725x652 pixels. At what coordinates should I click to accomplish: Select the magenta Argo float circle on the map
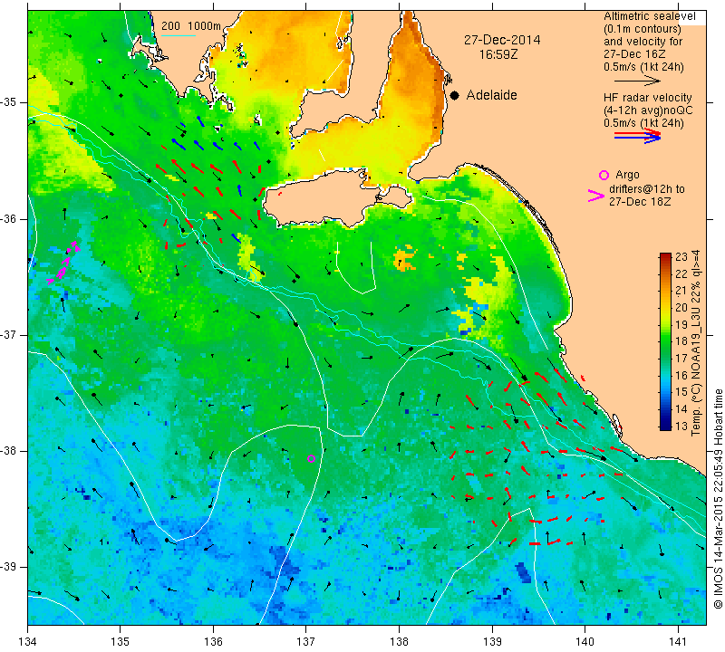311,458
